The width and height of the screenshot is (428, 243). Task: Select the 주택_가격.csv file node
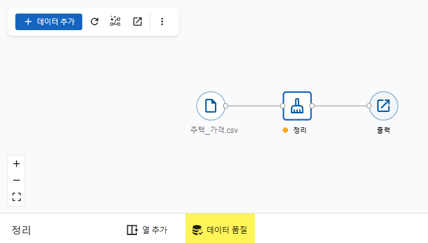click(211, 106)
